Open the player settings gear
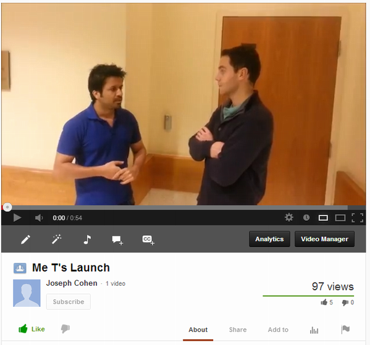This screenshot has width=370, height=345. click(x=289, y=217)
